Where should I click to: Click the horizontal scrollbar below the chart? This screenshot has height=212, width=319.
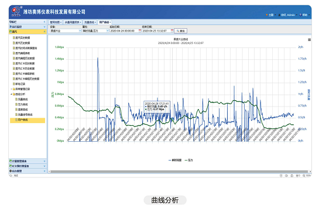pos(179,172)
